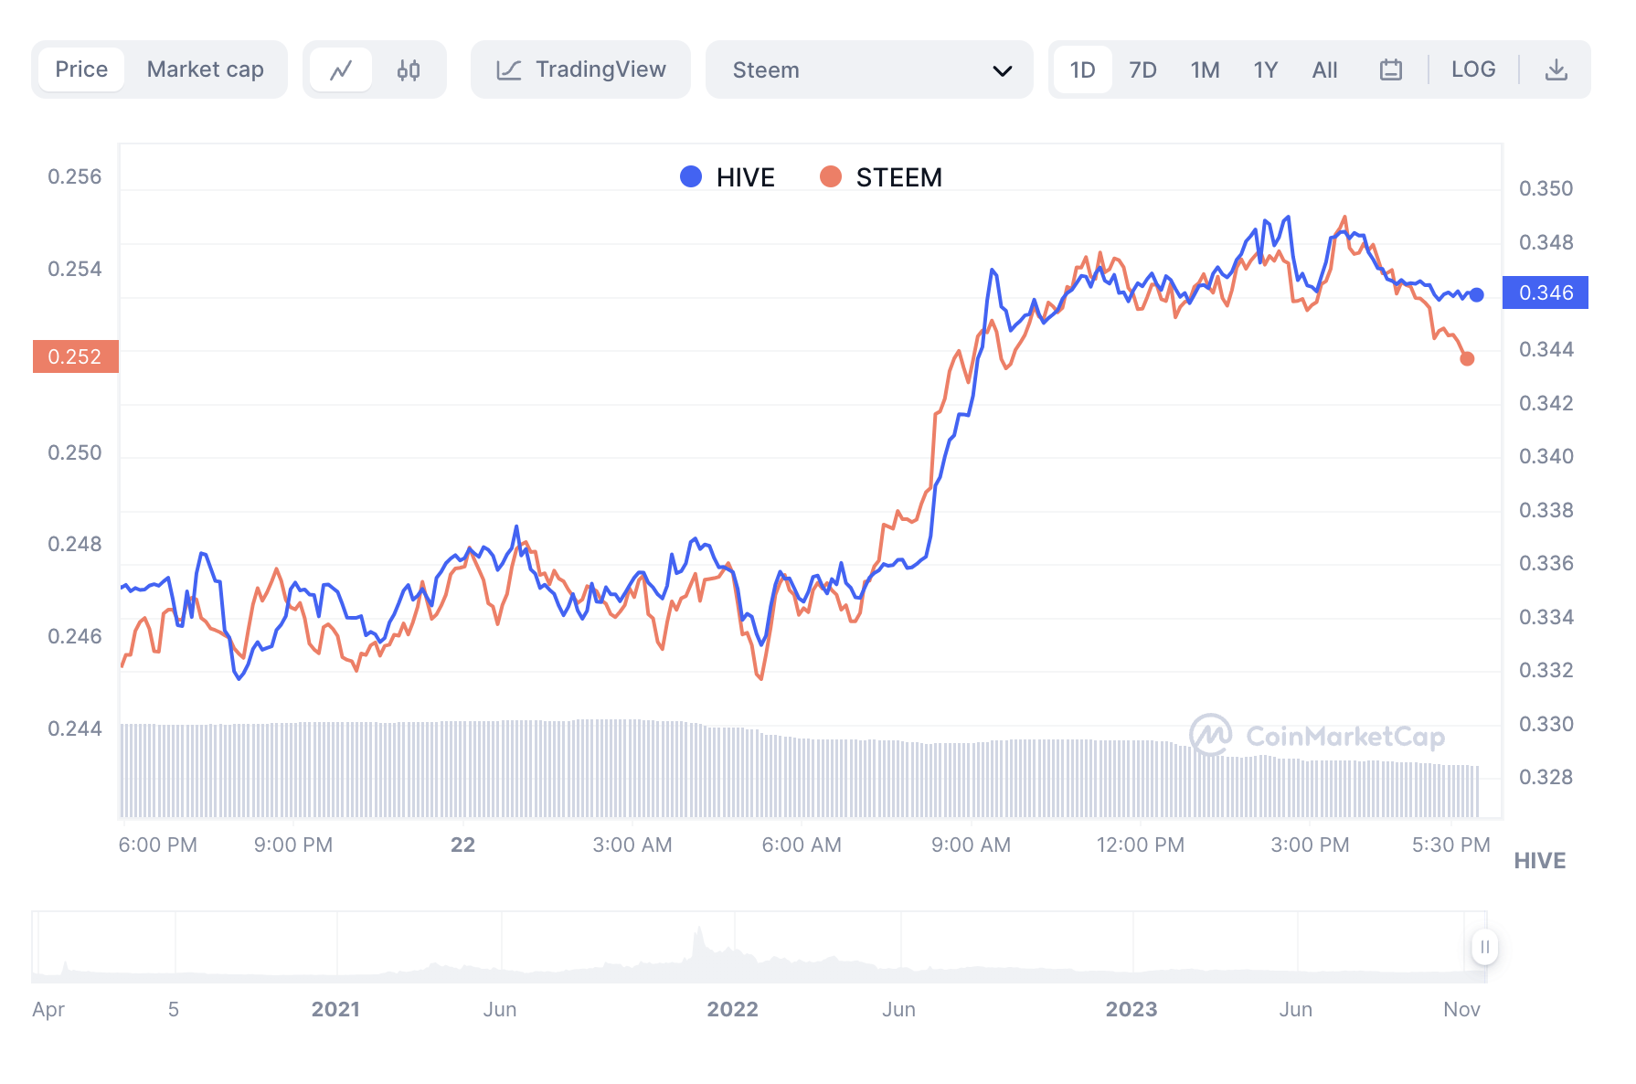Switch to candlestick chart icon

409,69
